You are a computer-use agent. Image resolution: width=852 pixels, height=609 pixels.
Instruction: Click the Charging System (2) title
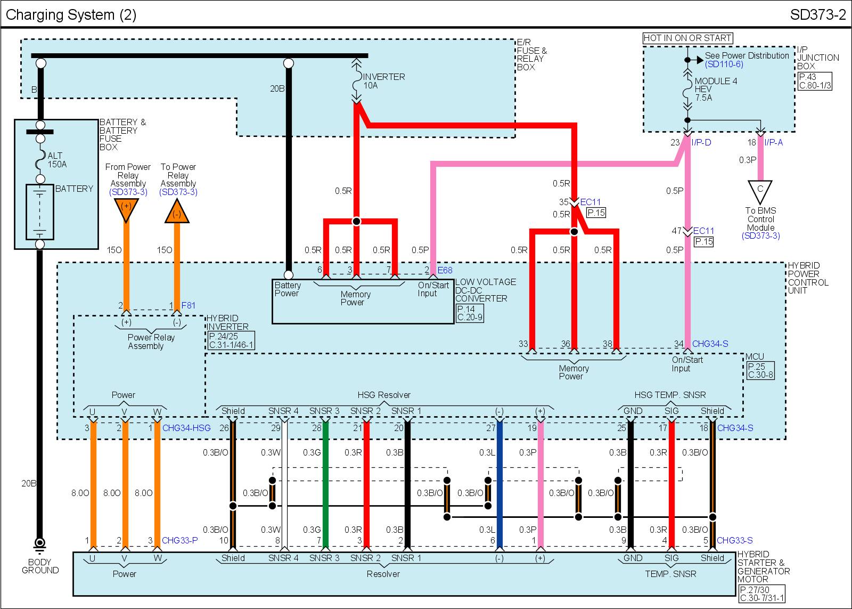coord(71,14)
